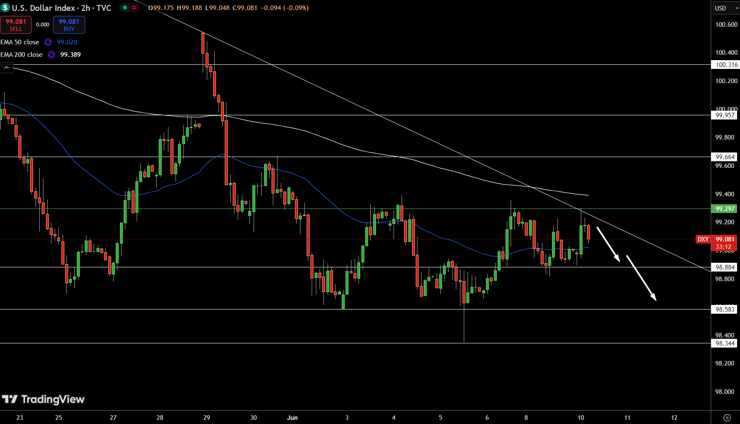Click date 4 on the time axis
Viewport: 740px width, 424px height.
click(x=394, y=418)
